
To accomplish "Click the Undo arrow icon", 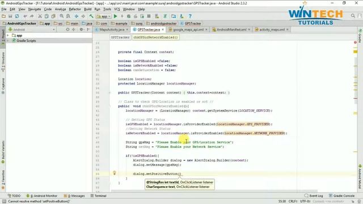I will (25, 16).
